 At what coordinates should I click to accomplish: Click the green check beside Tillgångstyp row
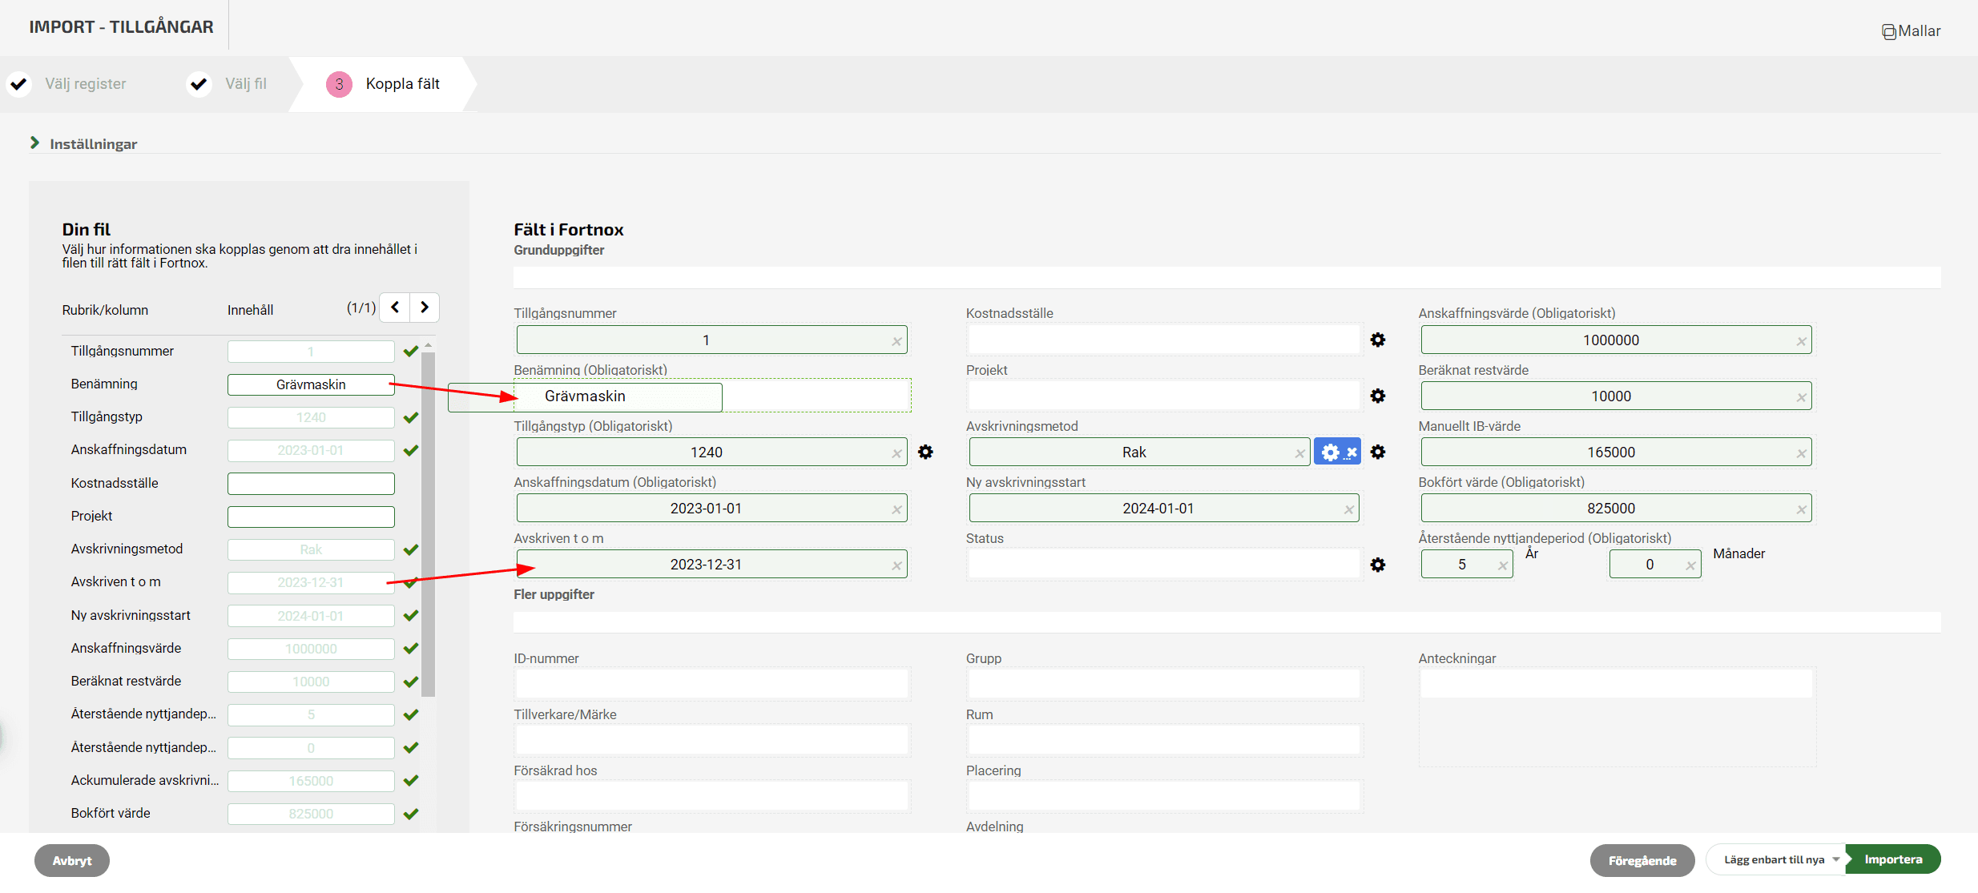tap(411, 417)
